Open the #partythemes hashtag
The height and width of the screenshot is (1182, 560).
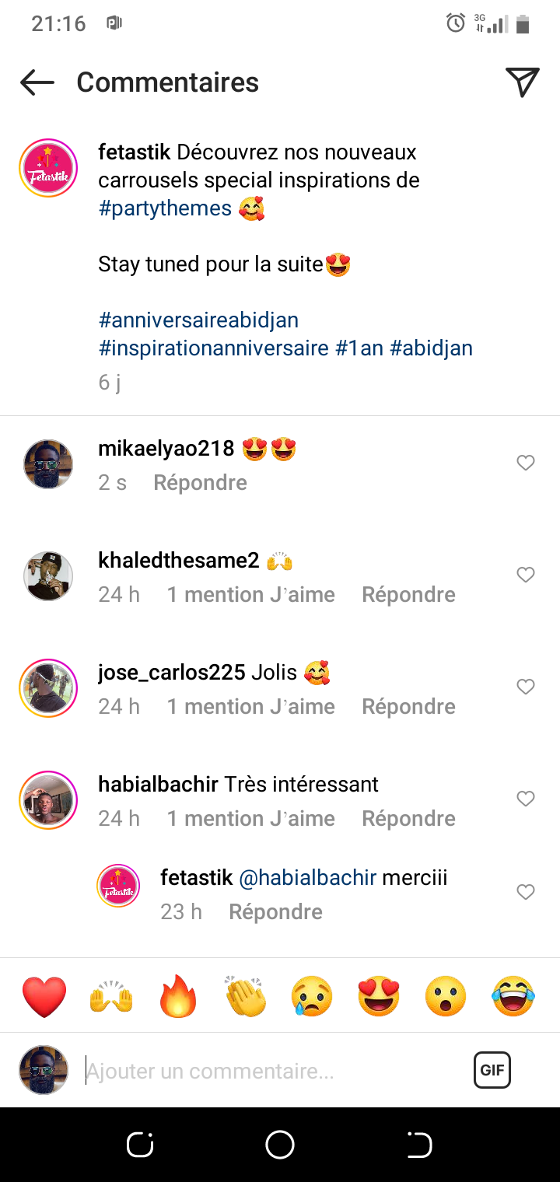tap(165, 208)
